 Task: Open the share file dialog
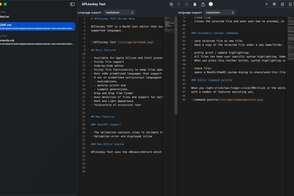click(203, 4)
